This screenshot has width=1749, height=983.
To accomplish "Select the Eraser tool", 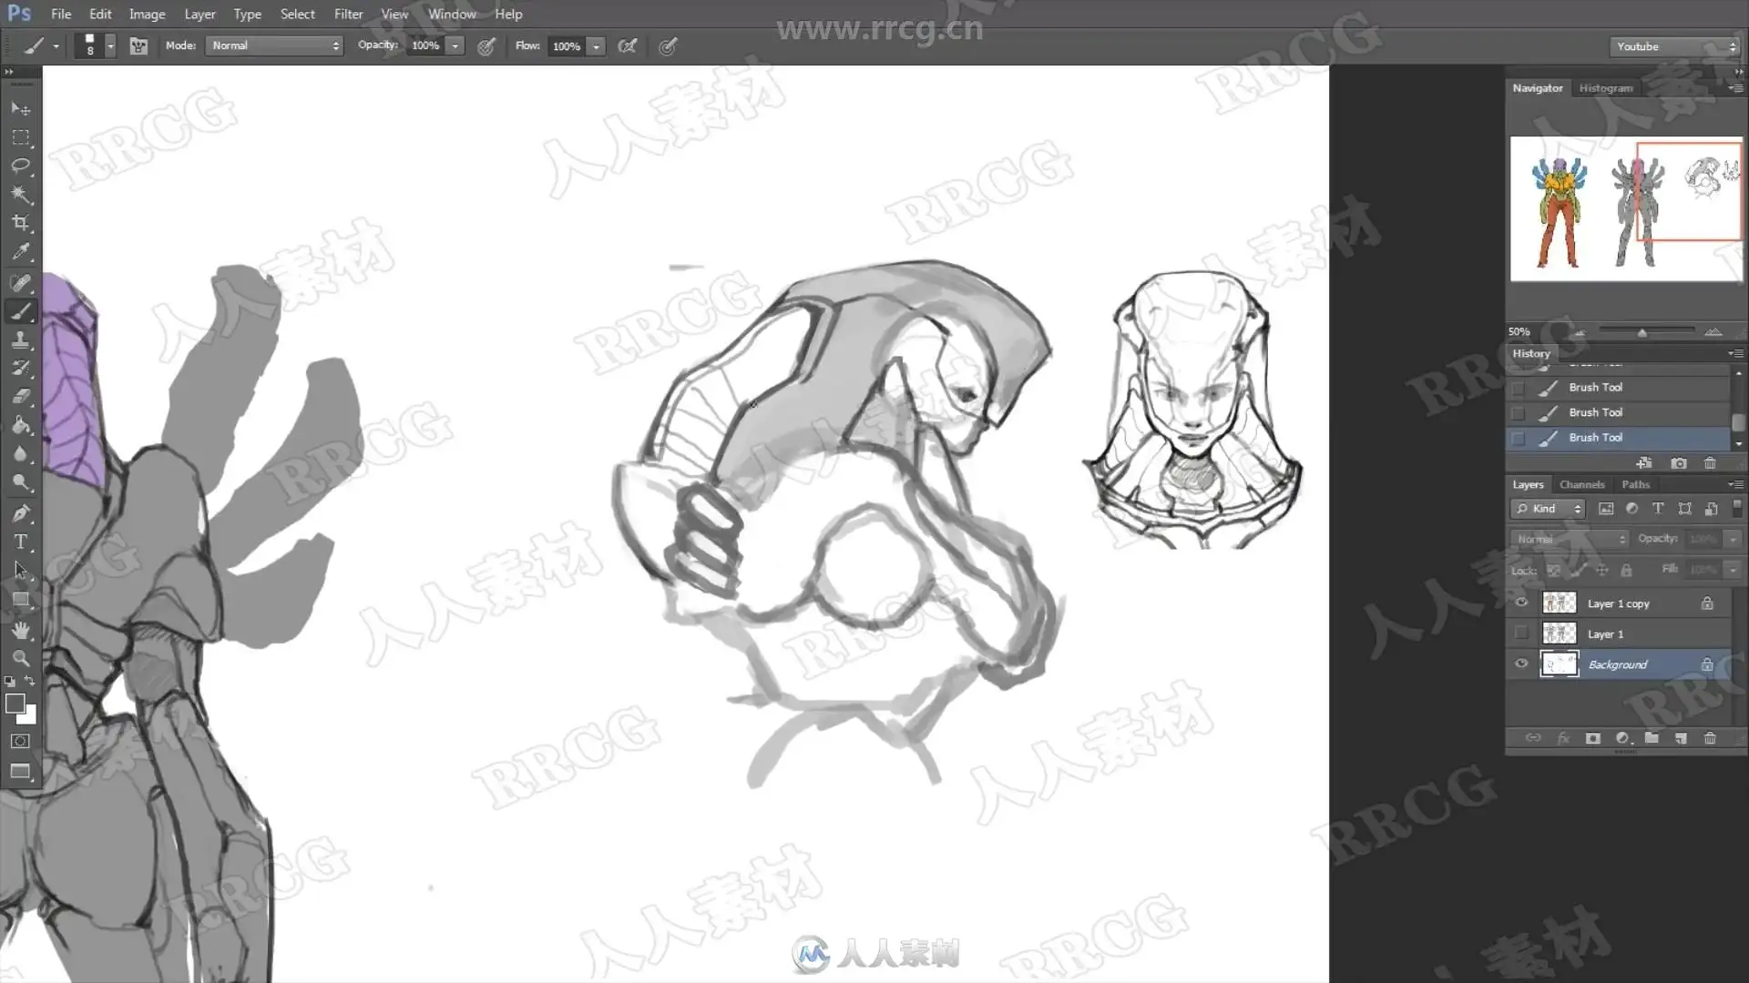I will point(20,397).
